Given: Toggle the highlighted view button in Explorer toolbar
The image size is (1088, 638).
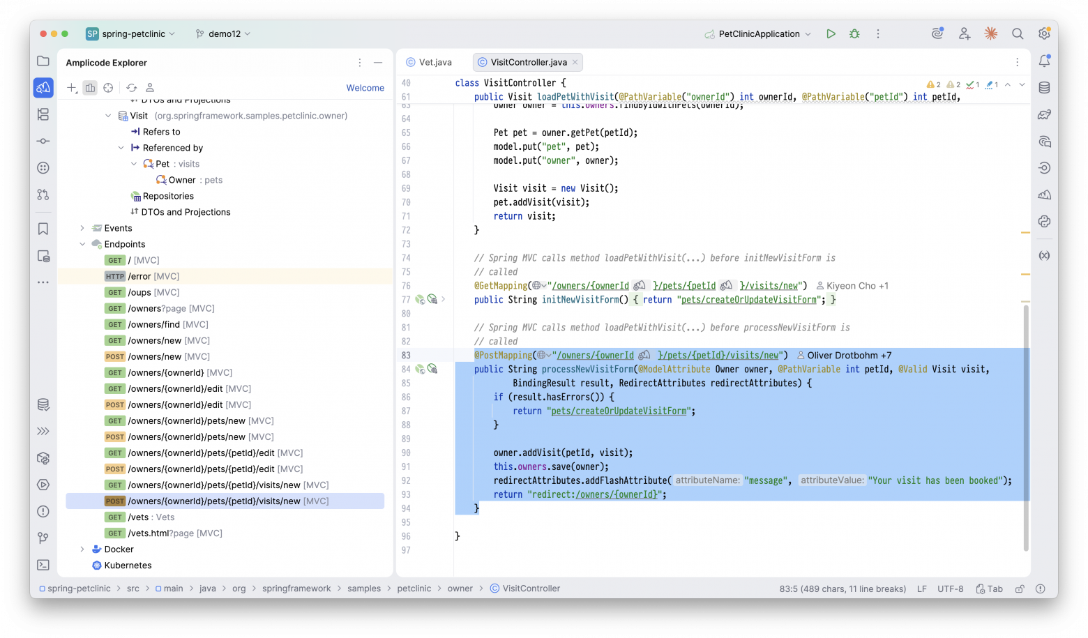Looking at the screenshot, I should tap(90, 88).
